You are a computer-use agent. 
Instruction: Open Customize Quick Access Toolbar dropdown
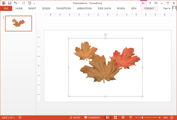coord(34,3)
